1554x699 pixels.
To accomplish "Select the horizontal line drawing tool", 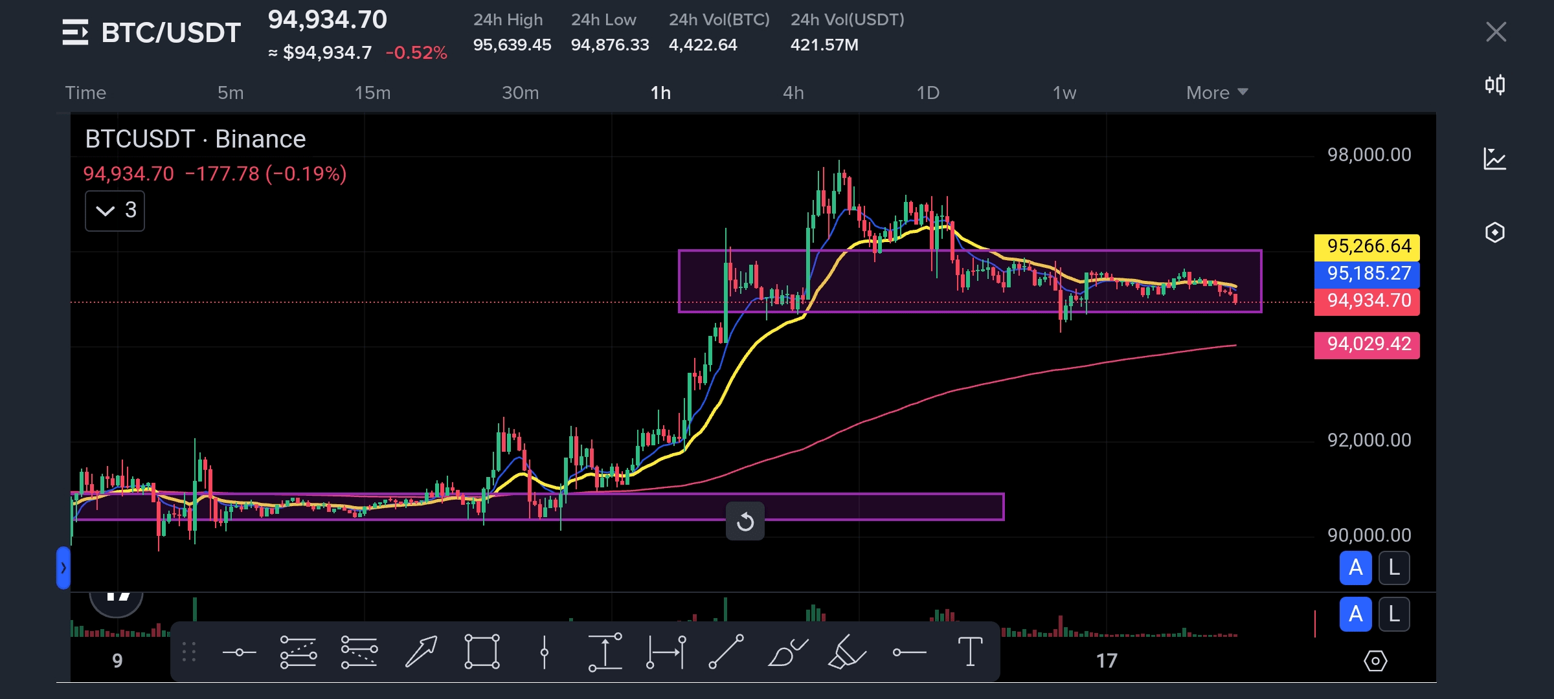I will tap(239, 652).
